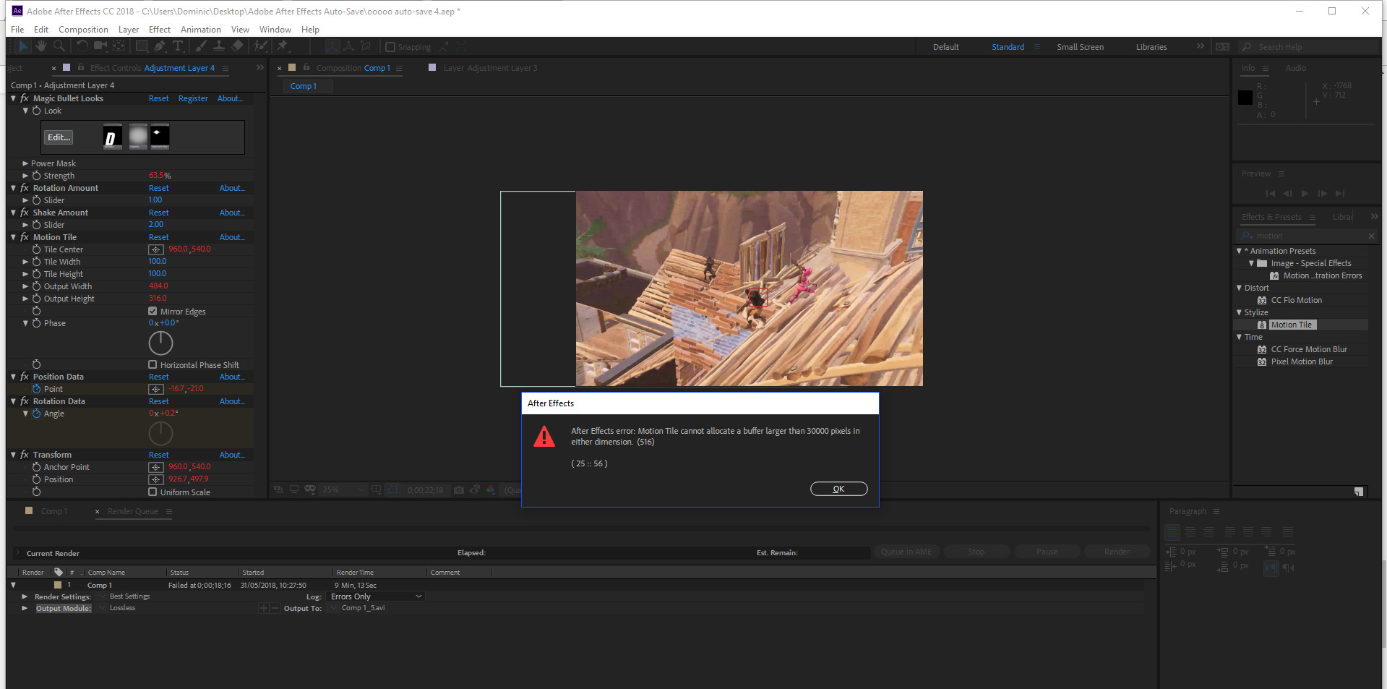The width and height of the screenshot is (1387, 689).
Task: Open the Show Channel color circles icon
Action: coord(491,489)
